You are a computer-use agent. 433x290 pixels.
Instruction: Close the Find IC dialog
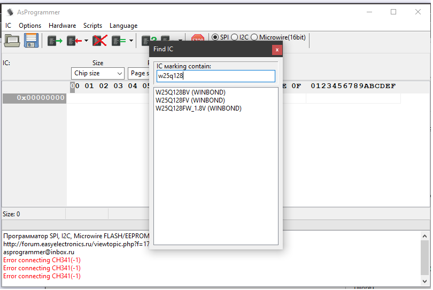click(x=277, y=50)
